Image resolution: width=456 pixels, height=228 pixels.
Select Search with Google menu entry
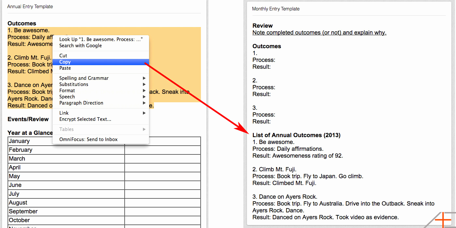click(x=101, y=46)
